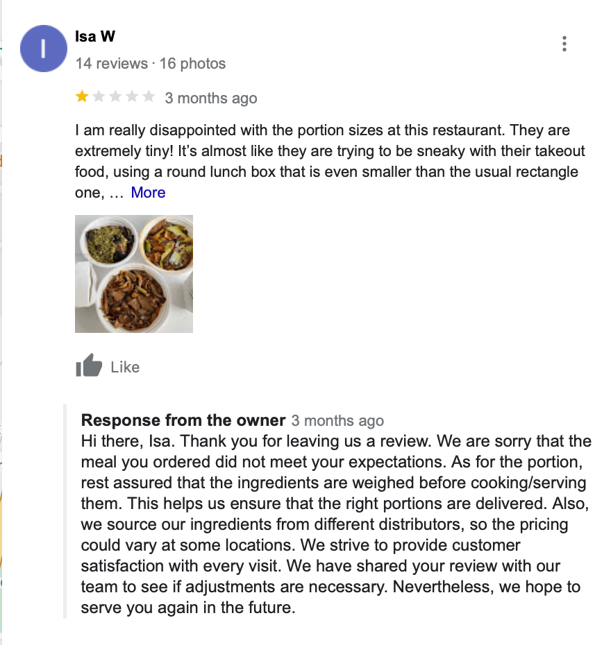Click the "16 photos" count text
This screenshot has width=611, height=645.
(192, 64)
